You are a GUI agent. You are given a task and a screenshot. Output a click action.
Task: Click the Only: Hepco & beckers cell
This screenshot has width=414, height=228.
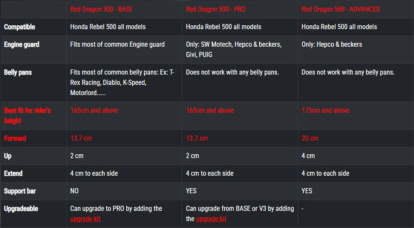point(332,45)
